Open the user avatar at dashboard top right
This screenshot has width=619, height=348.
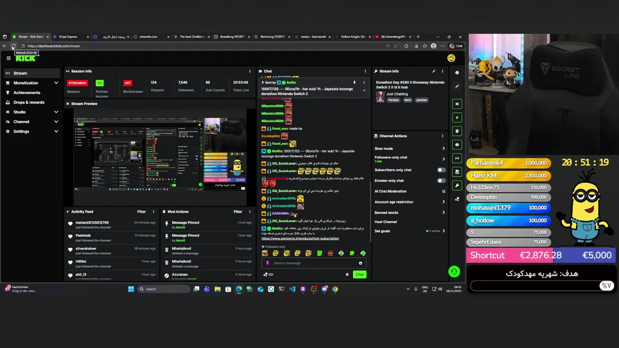[451, 58]
